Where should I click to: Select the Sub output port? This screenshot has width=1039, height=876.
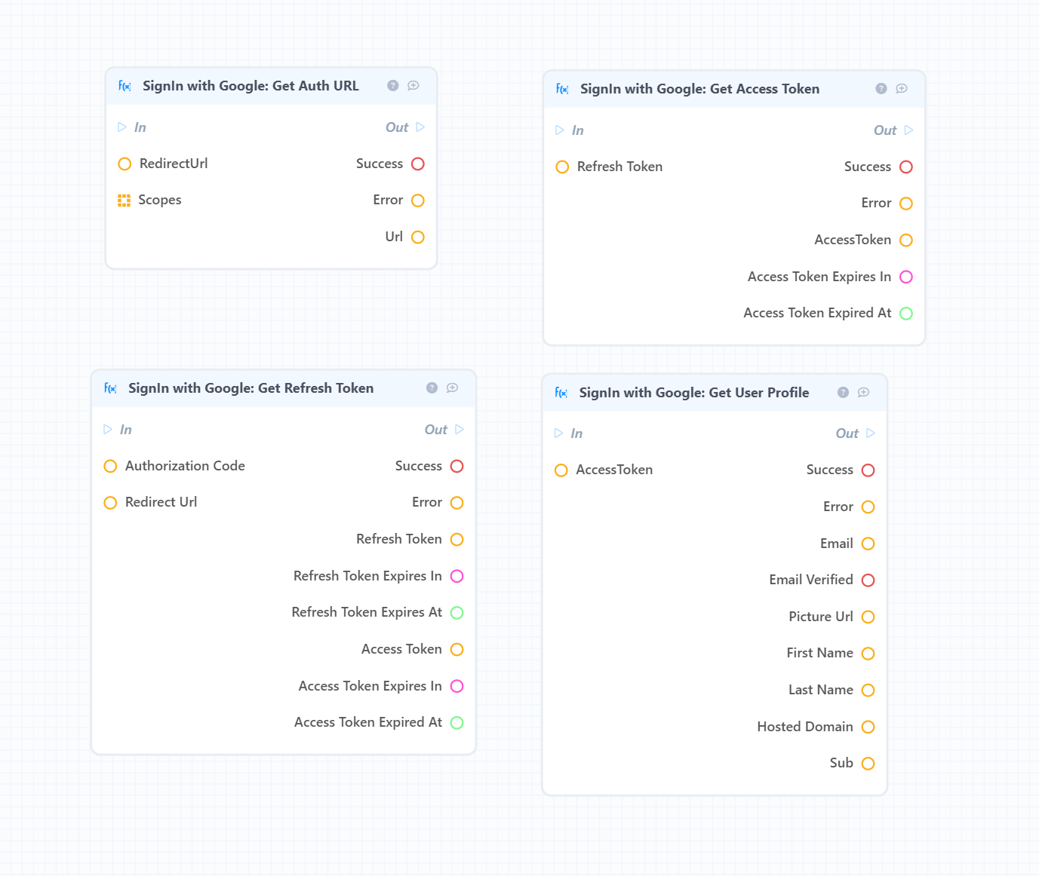coord(868,764)
